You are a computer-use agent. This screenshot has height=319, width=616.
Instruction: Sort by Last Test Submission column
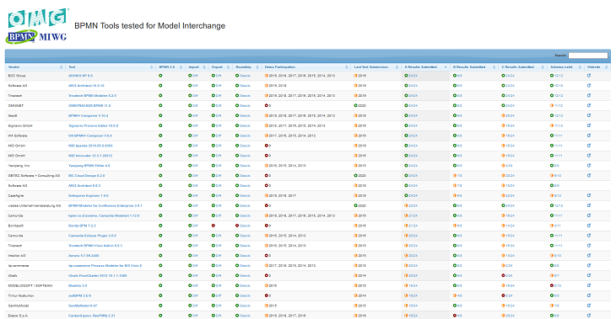[x=376, y=67]
